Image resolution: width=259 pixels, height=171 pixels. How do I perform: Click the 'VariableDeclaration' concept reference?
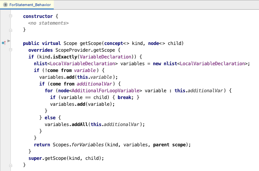[105, 57]
